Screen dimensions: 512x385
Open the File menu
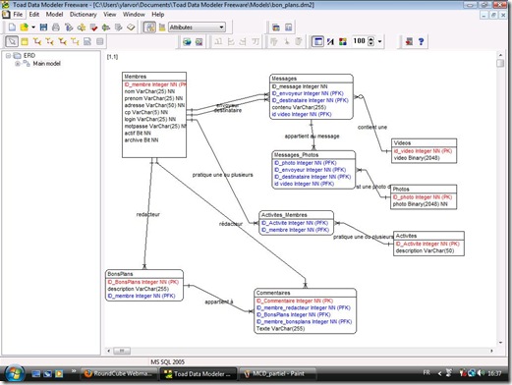click(x=18, y=15)
